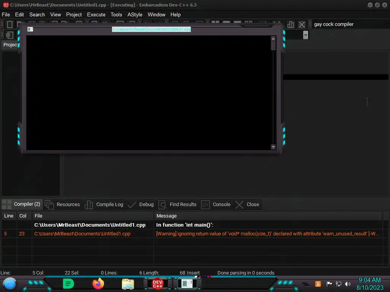Switch to the Project browser tab

10,45
